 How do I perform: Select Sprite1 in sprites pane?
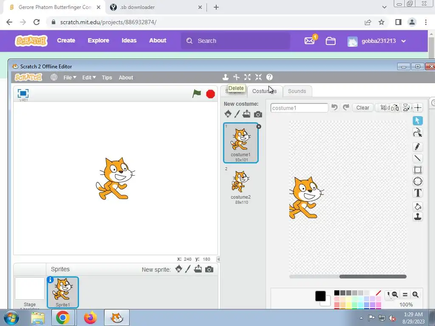click(x=63, y=292)
